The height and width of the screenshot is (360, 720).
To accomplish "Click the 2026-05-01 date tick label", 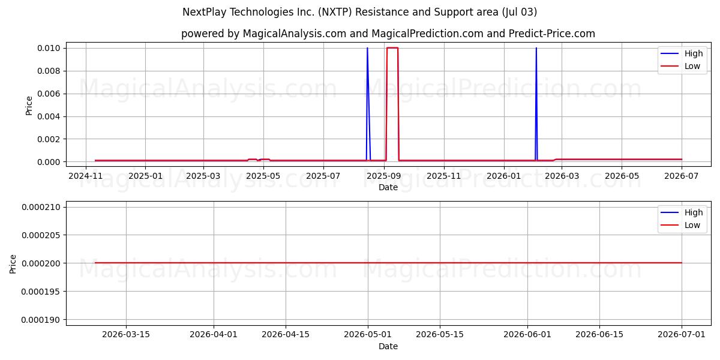I will tap(368, 335).
